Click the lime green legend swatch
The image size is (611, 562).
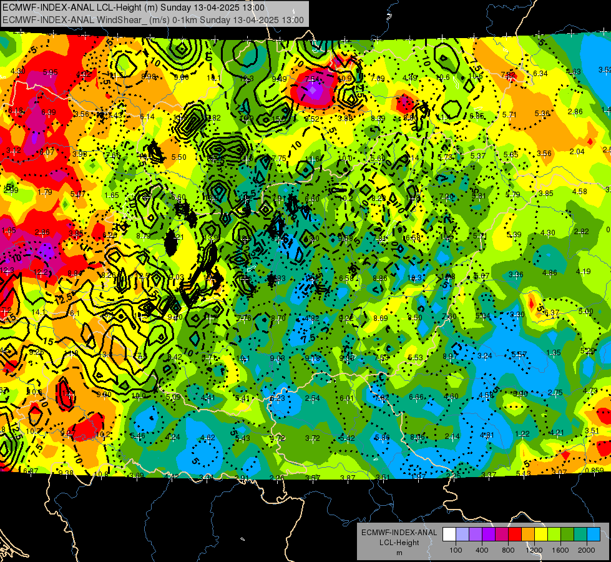[554, 534]
